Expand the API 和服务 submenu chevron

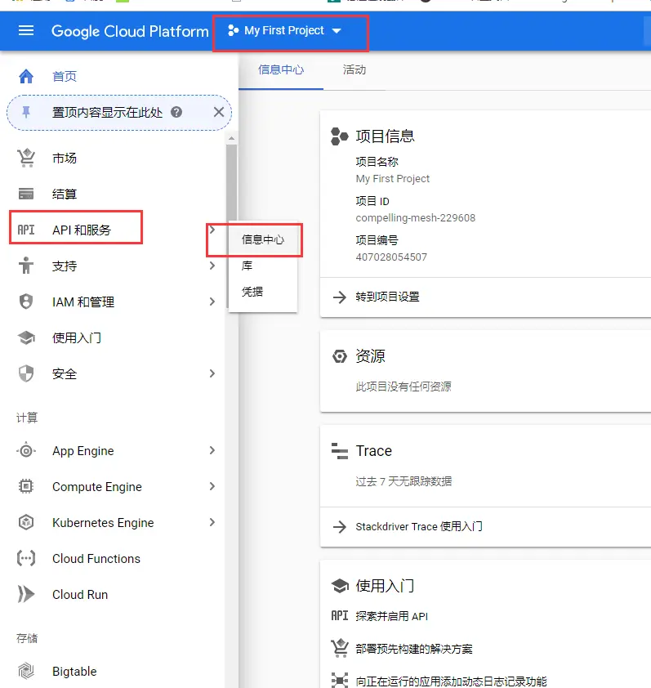point(212,230)
